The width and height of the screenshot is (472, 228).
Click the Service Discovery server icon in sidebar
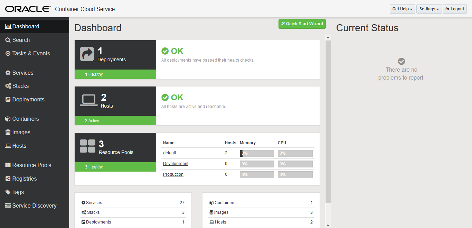pos(8,206)
